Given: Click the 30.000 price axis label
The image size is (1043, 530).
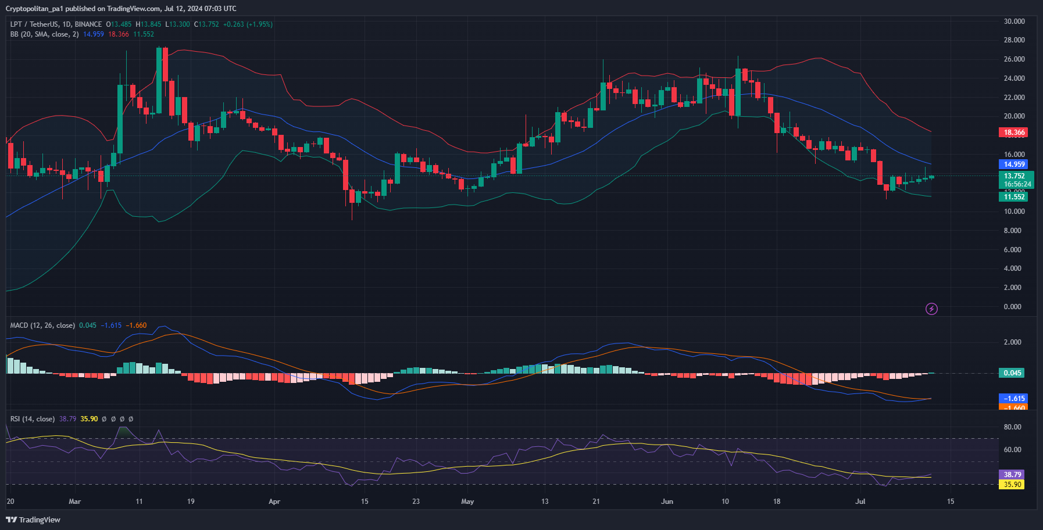Looking at the screenshot, I should (x=1014, y=22).
